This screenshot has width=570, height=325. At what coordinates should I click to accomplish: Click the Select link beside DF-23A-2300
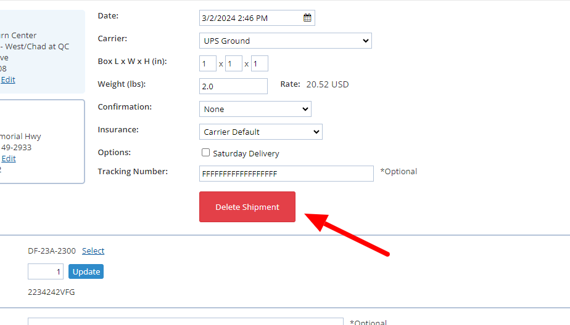coord(93,251)
